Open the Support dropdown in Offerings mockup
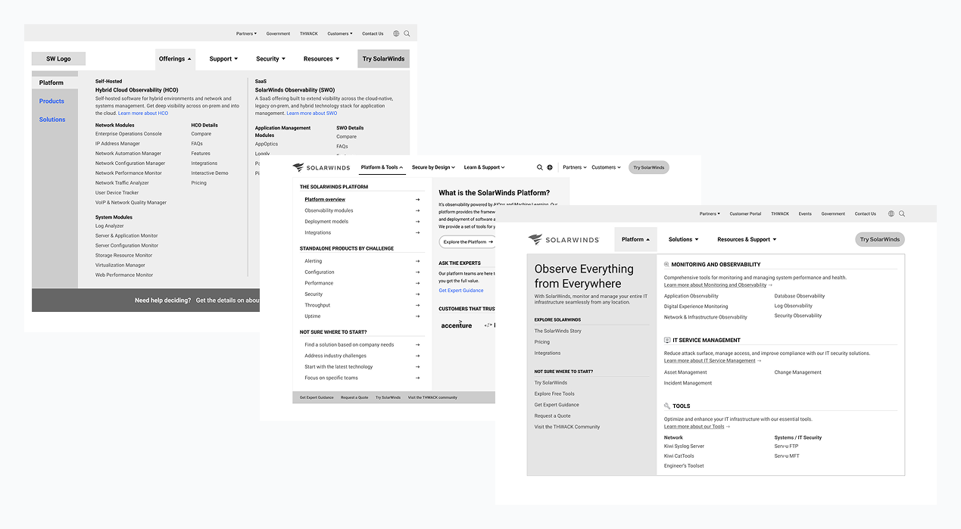This screenshot has height=529, width=961. pyautogui.click(x=223, y=58)
